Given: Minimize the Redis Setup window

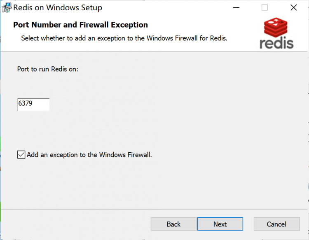Looking at the screenshot, I should (236, 8).
